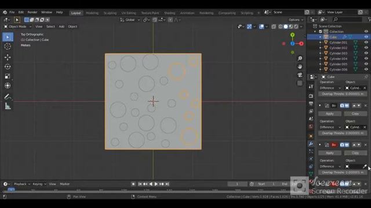Enable rendered viewport shading

(296, 27)
